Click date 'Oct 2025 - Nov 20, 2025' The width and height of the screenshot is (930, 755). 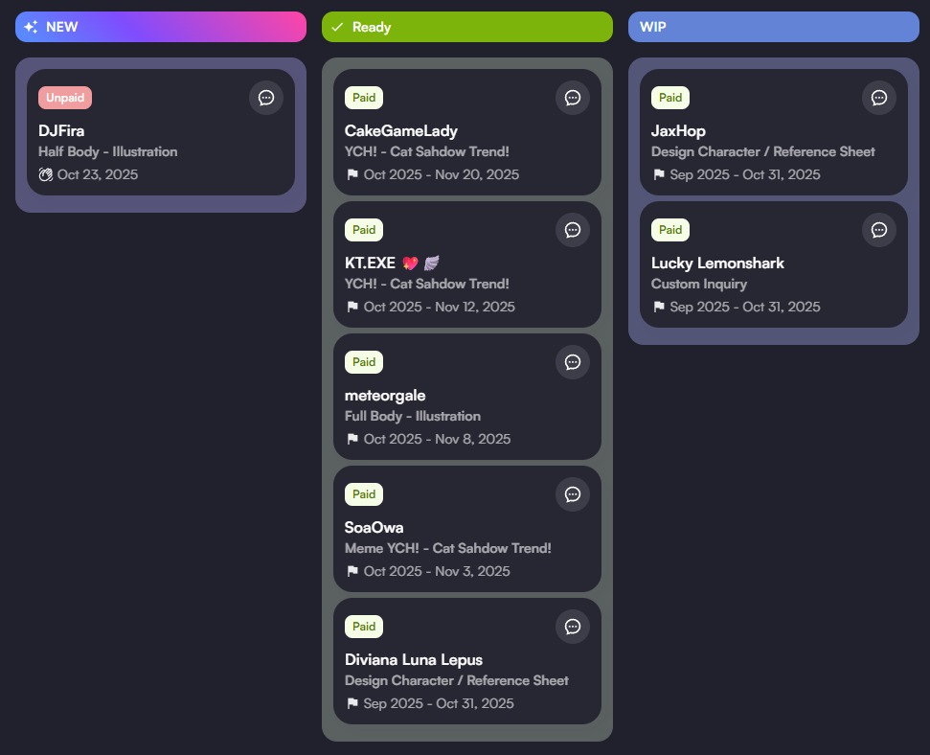442,174
